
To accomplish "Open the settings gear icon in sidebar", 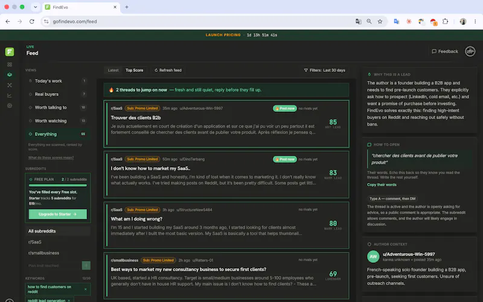I will [x=10, y=106].
